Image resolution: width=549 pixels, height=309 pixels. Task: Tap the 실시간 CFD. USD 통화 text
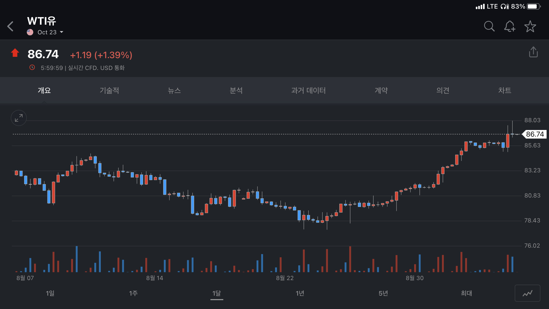97,68
